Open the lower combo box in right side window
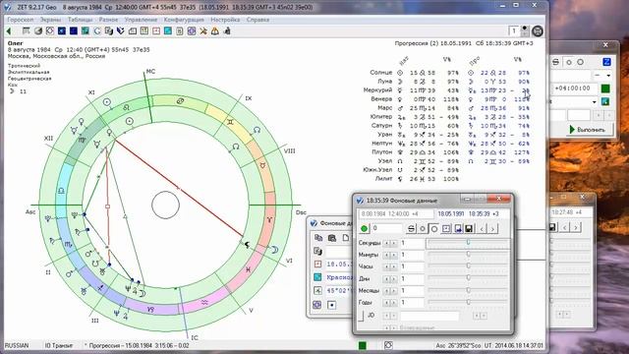 coord(594,101)
